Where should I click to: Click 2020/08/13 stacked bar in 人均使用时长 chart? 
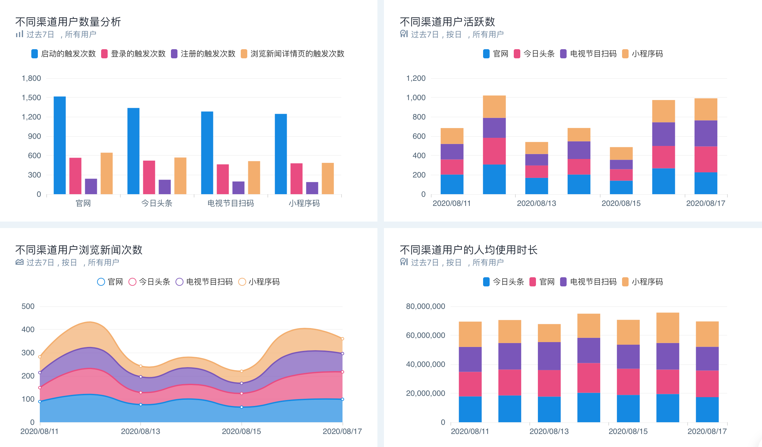(549, 373)
